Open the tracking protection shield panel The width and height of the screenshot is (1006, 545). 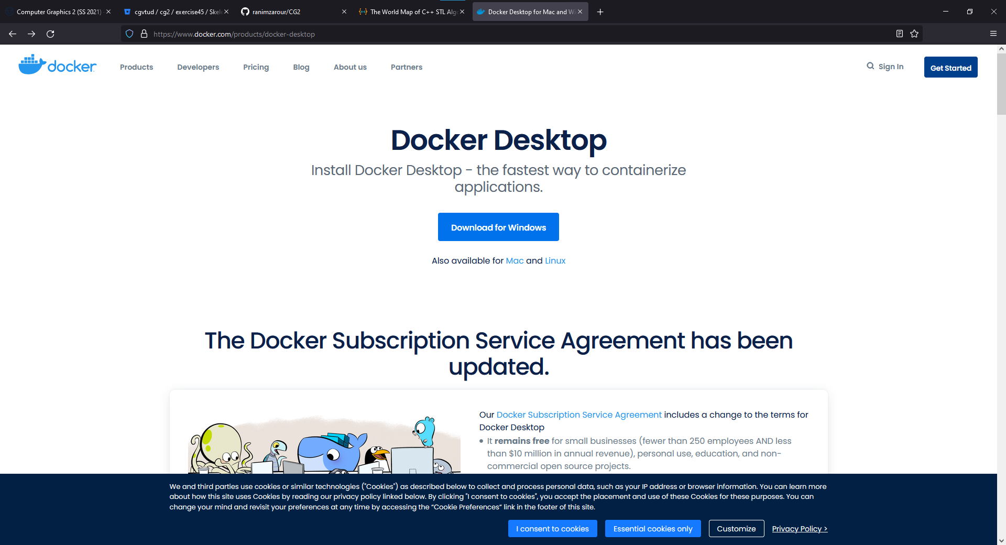129,34
